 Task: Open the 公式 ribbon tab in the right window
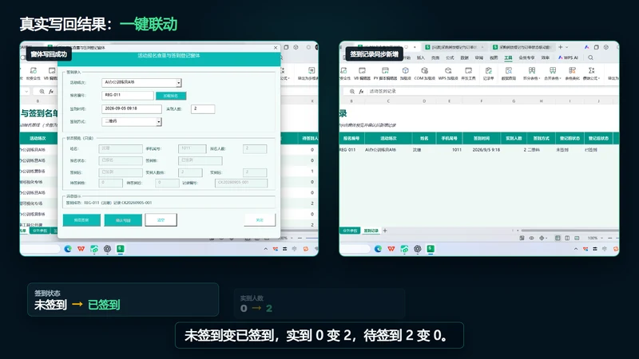click(450, 57)
